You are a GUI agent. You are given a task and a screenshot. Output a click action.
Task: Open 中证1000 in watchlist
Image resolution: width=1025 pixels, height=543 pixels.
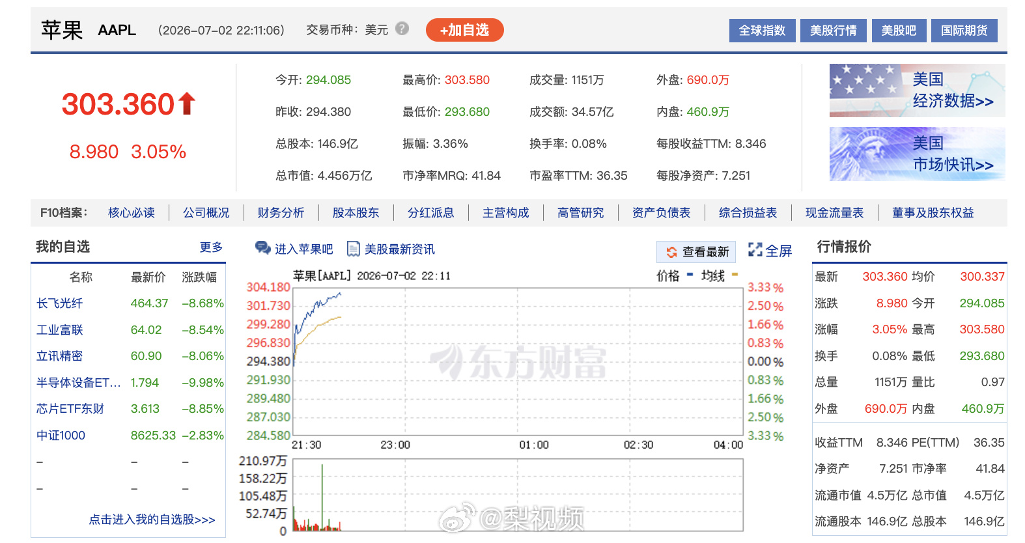pyautogui.click(x=61, y=436)
